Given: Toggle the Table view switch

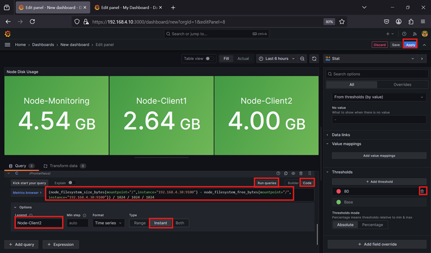Looking at the screenshot, I should tap(209, 59).
